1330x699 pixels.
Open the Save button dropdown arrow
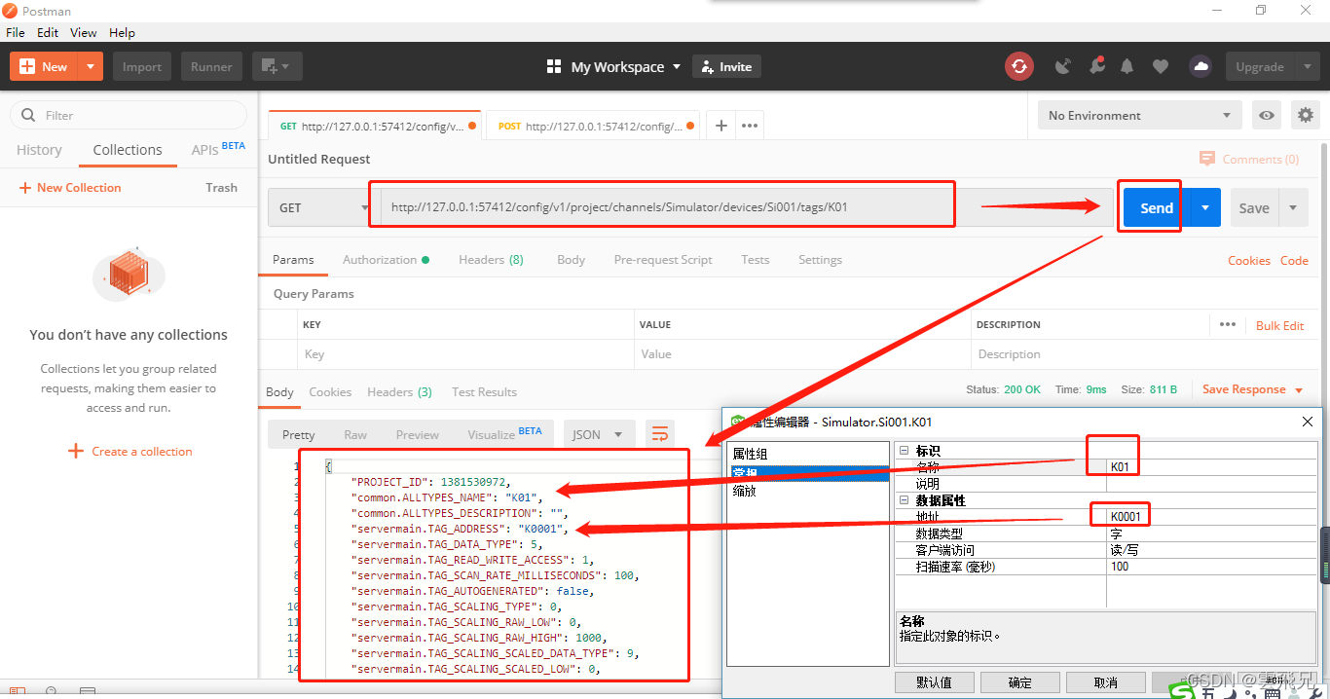tap(1293, 207)
